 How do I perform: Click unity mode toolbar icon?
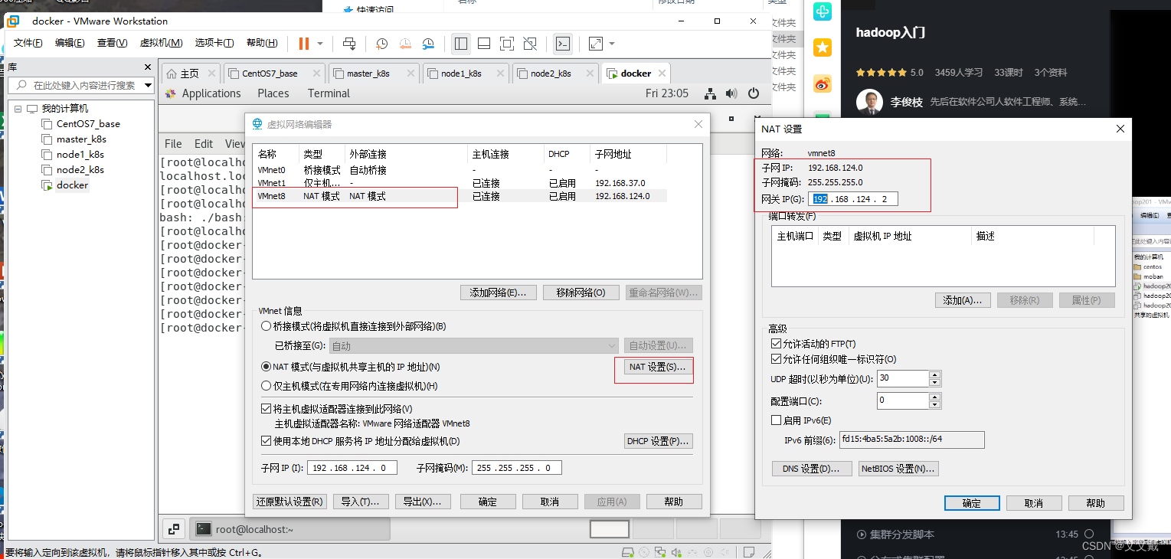tap(530, 44)
